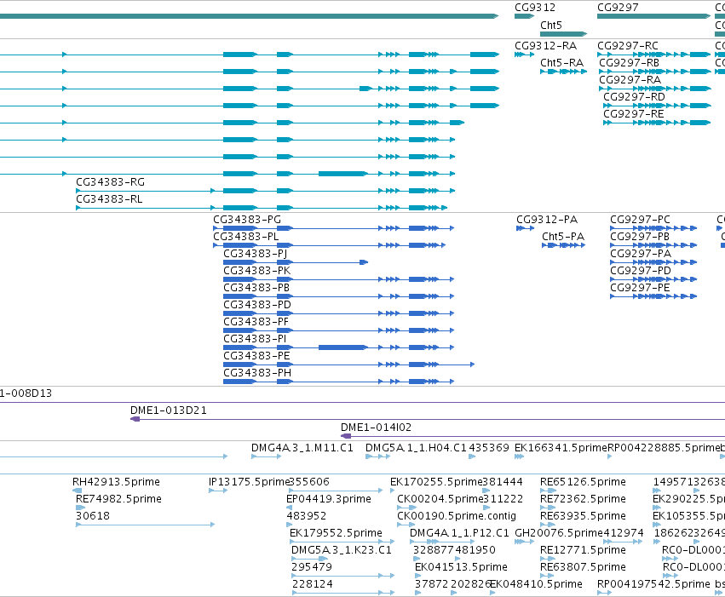Select the EK048410.5prime EST label
725x597 pixels.
[536, 584]
